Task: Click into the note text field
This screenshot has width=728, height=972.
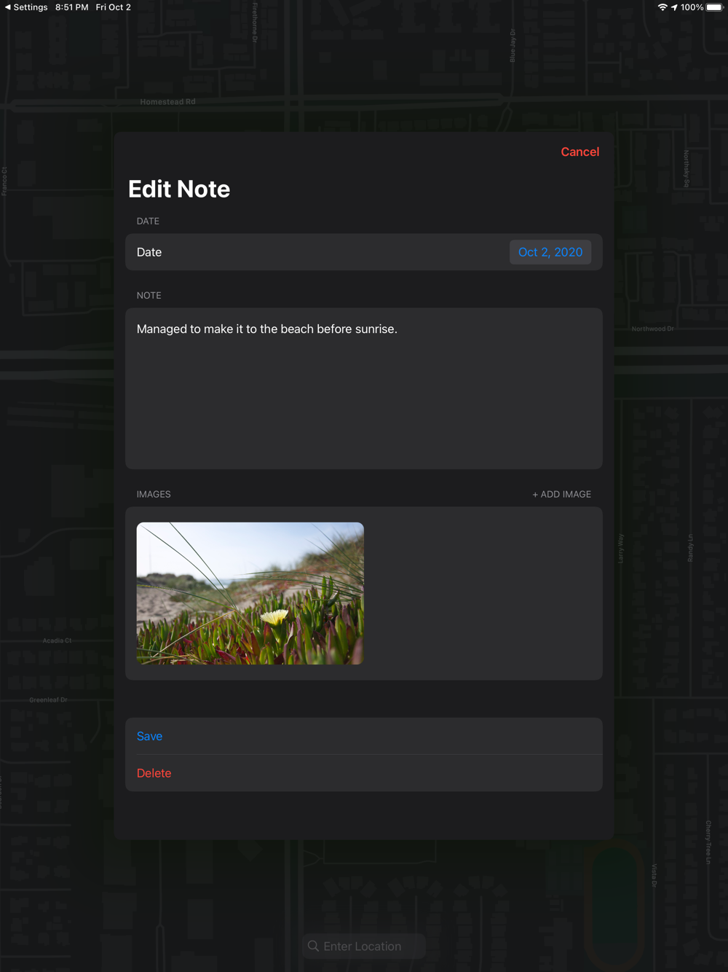Action: [364, 388]
